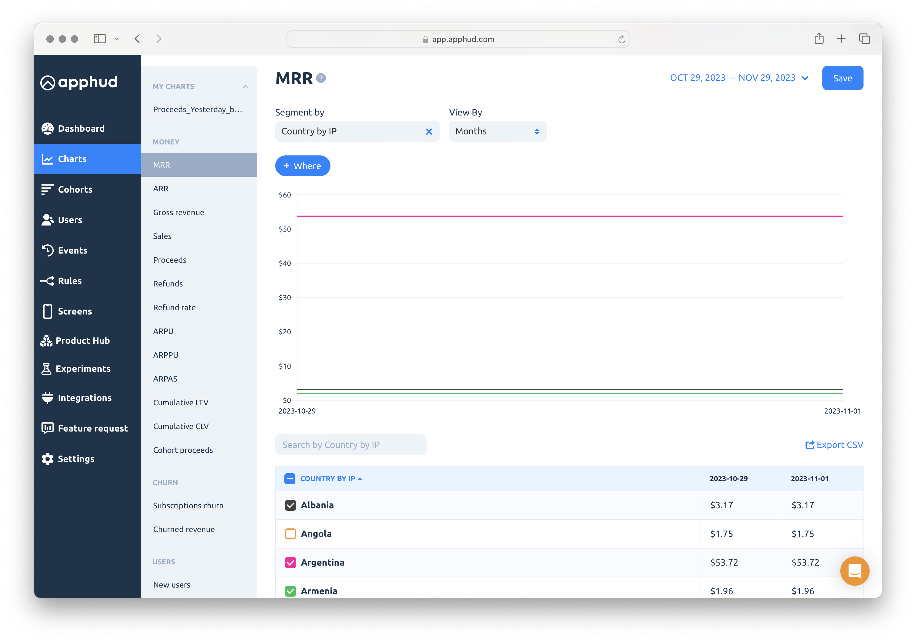
Task: Open Integrations in the sidebar
Action: pos(85,398)
